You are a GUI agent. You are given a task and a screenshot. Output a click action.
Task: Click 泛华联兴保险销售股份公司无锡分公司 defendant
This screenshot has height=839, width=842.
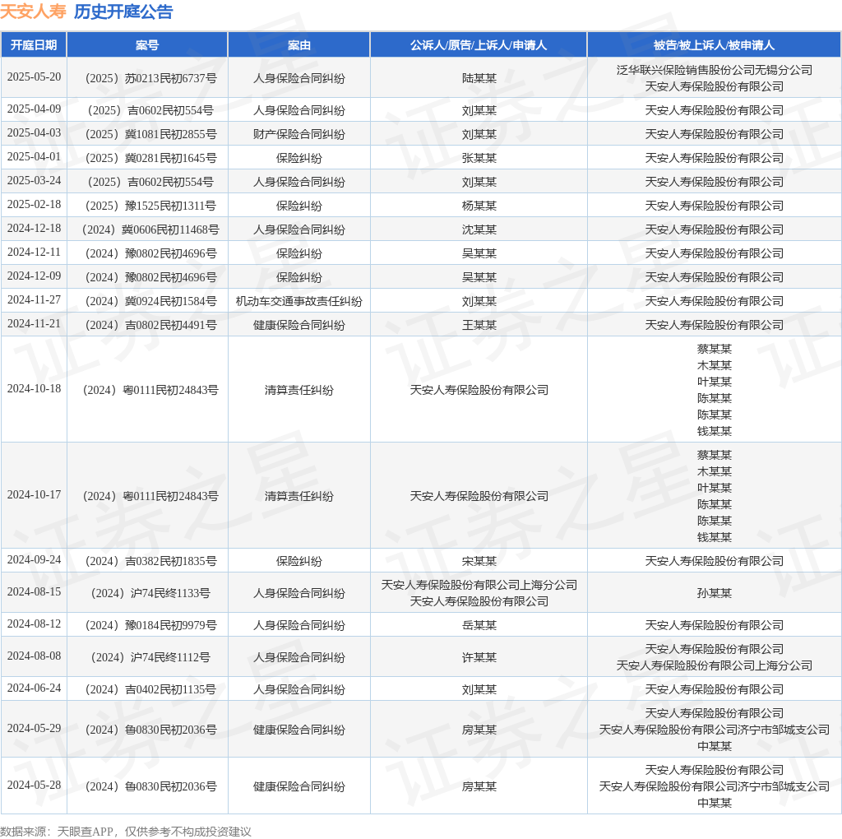(715, 70)
